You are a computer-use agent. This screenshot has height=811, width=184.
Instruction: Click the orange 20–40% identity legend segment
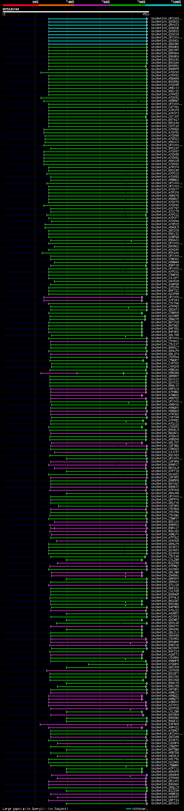(56, 5)
